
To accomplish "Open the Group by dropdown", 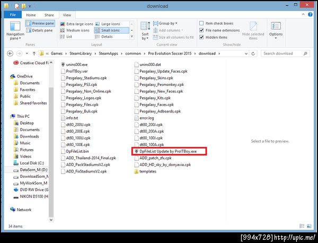I will coord(165,23).
